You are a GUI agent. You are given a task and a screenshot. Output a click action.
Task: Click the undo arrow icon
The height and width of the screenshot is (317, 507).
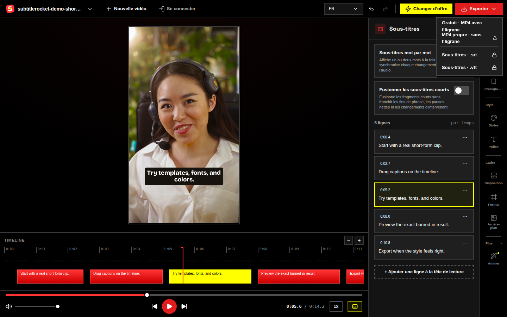click(x=371, y=9)
